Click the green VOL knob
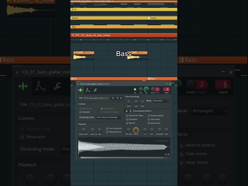This screenshot has height=186, width=248. click(x=146, y=90)
